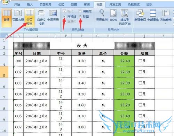Screen dimensions: 174x136
Task: Open a 新建窗口 new window
Action: click(140, 16)
